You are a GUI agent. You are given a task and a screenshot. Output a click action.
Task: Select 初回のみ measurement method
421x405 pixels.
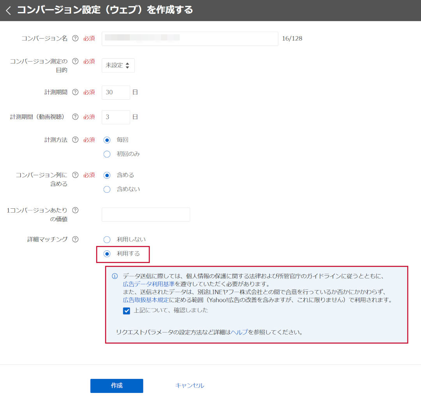coord(107,154)
